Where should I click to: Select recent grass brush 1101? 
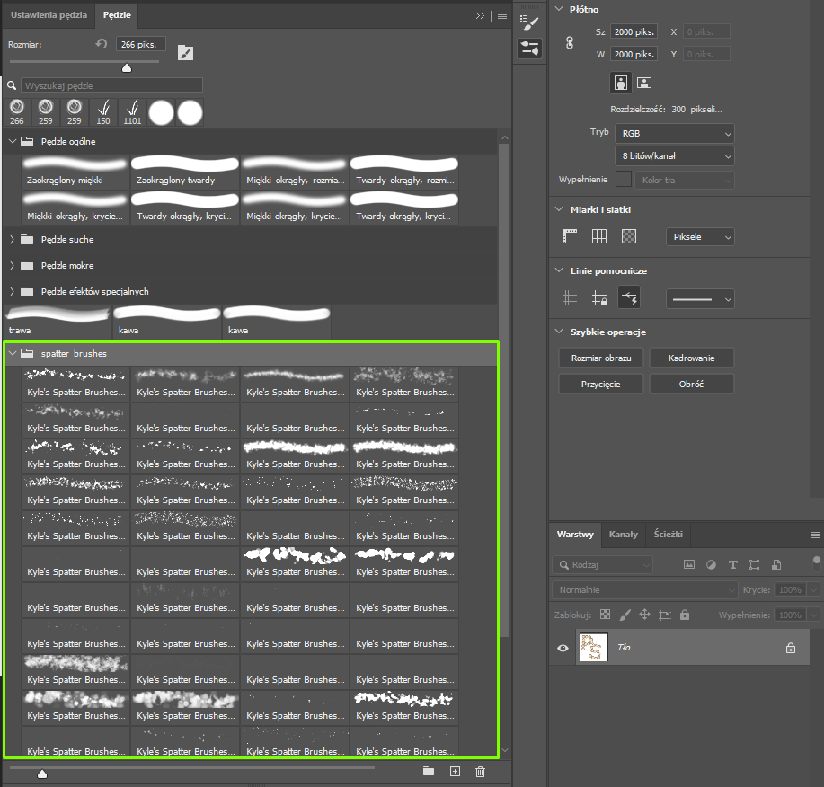(132, 112)
